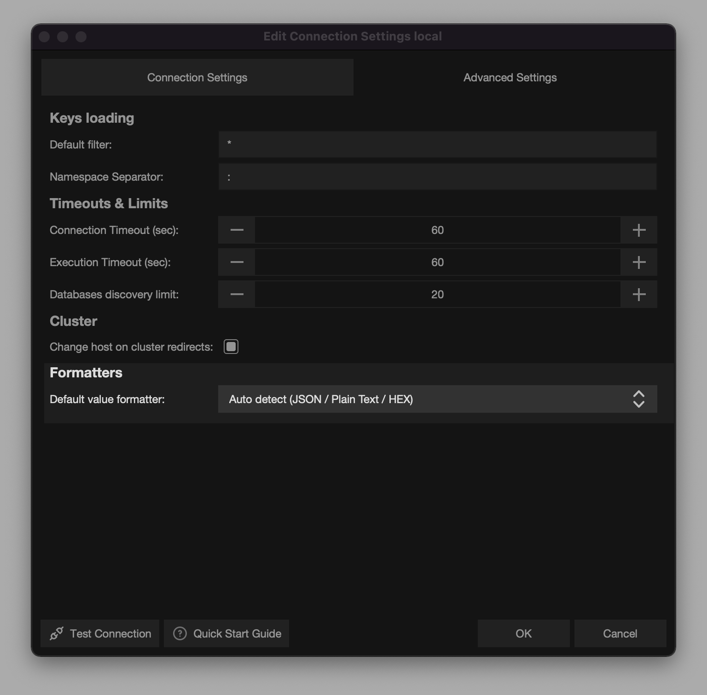Click the Timeouts & Limits heading

(x=109, y=203)
